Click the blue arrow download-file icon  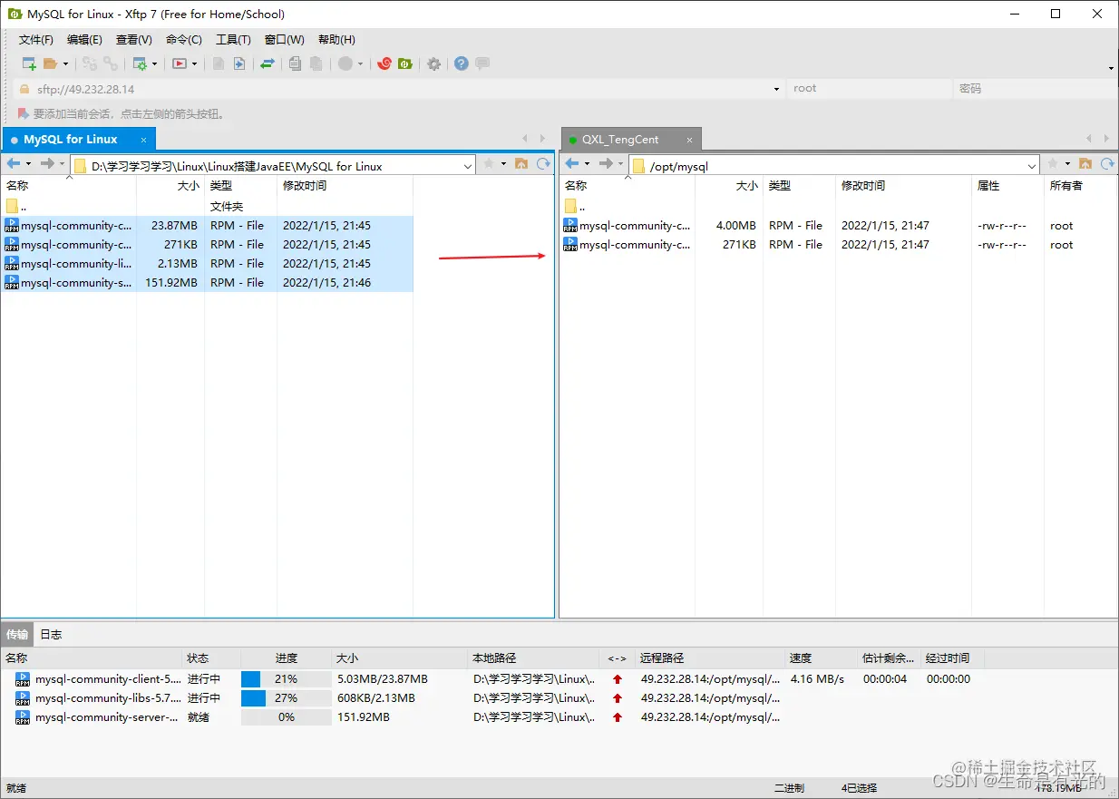click(x=239, y=63)
